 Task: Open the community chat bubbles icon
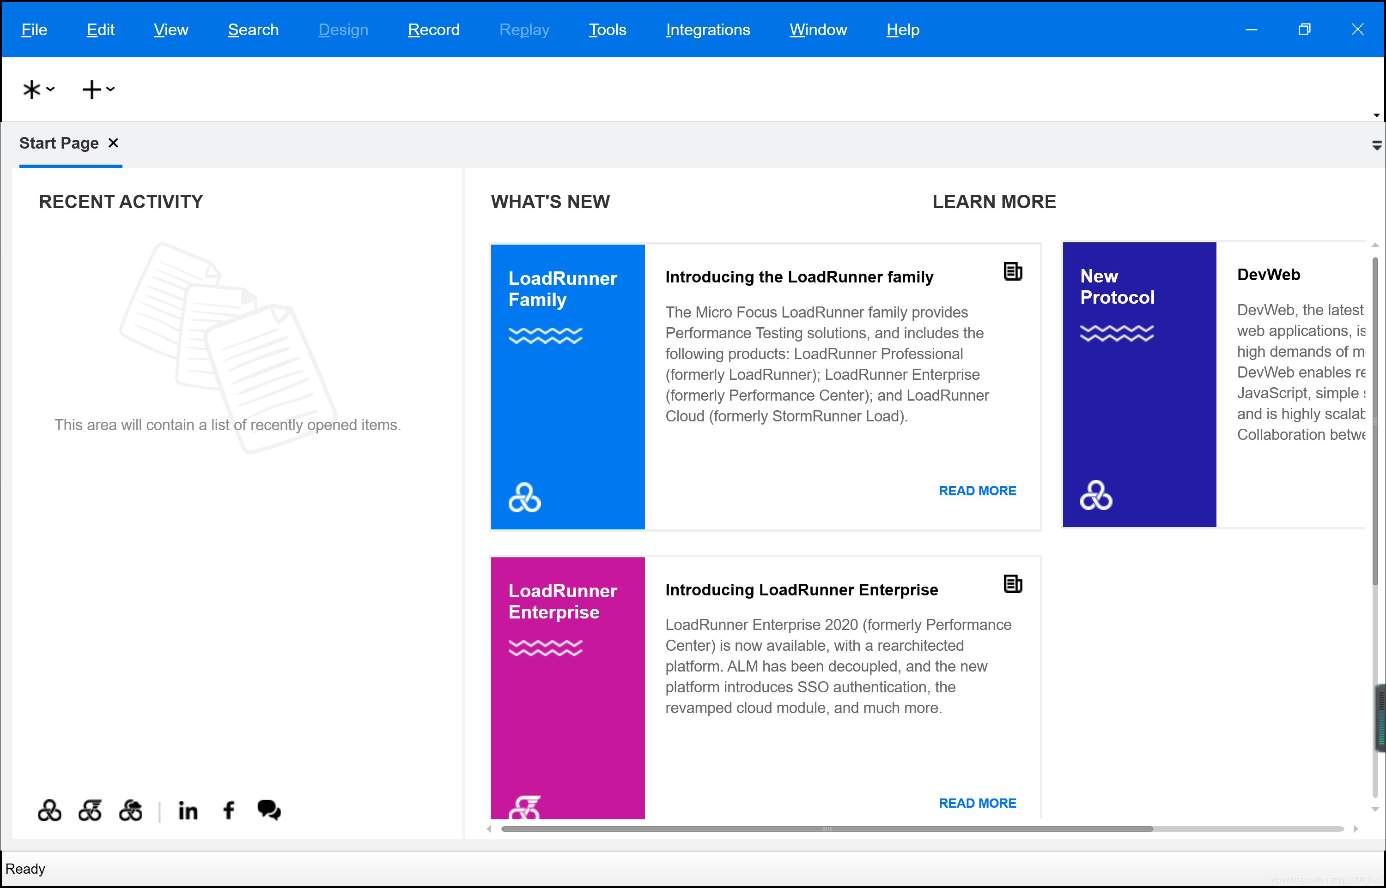pos(269,810)
